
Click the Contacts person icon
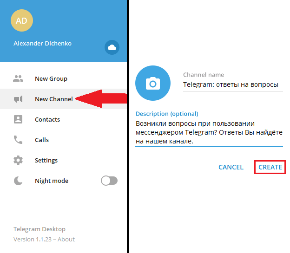18,119
